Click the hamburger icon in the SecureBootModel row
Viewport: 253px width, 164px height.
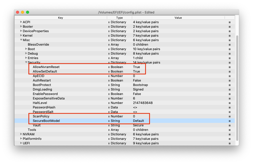[229, 121]
